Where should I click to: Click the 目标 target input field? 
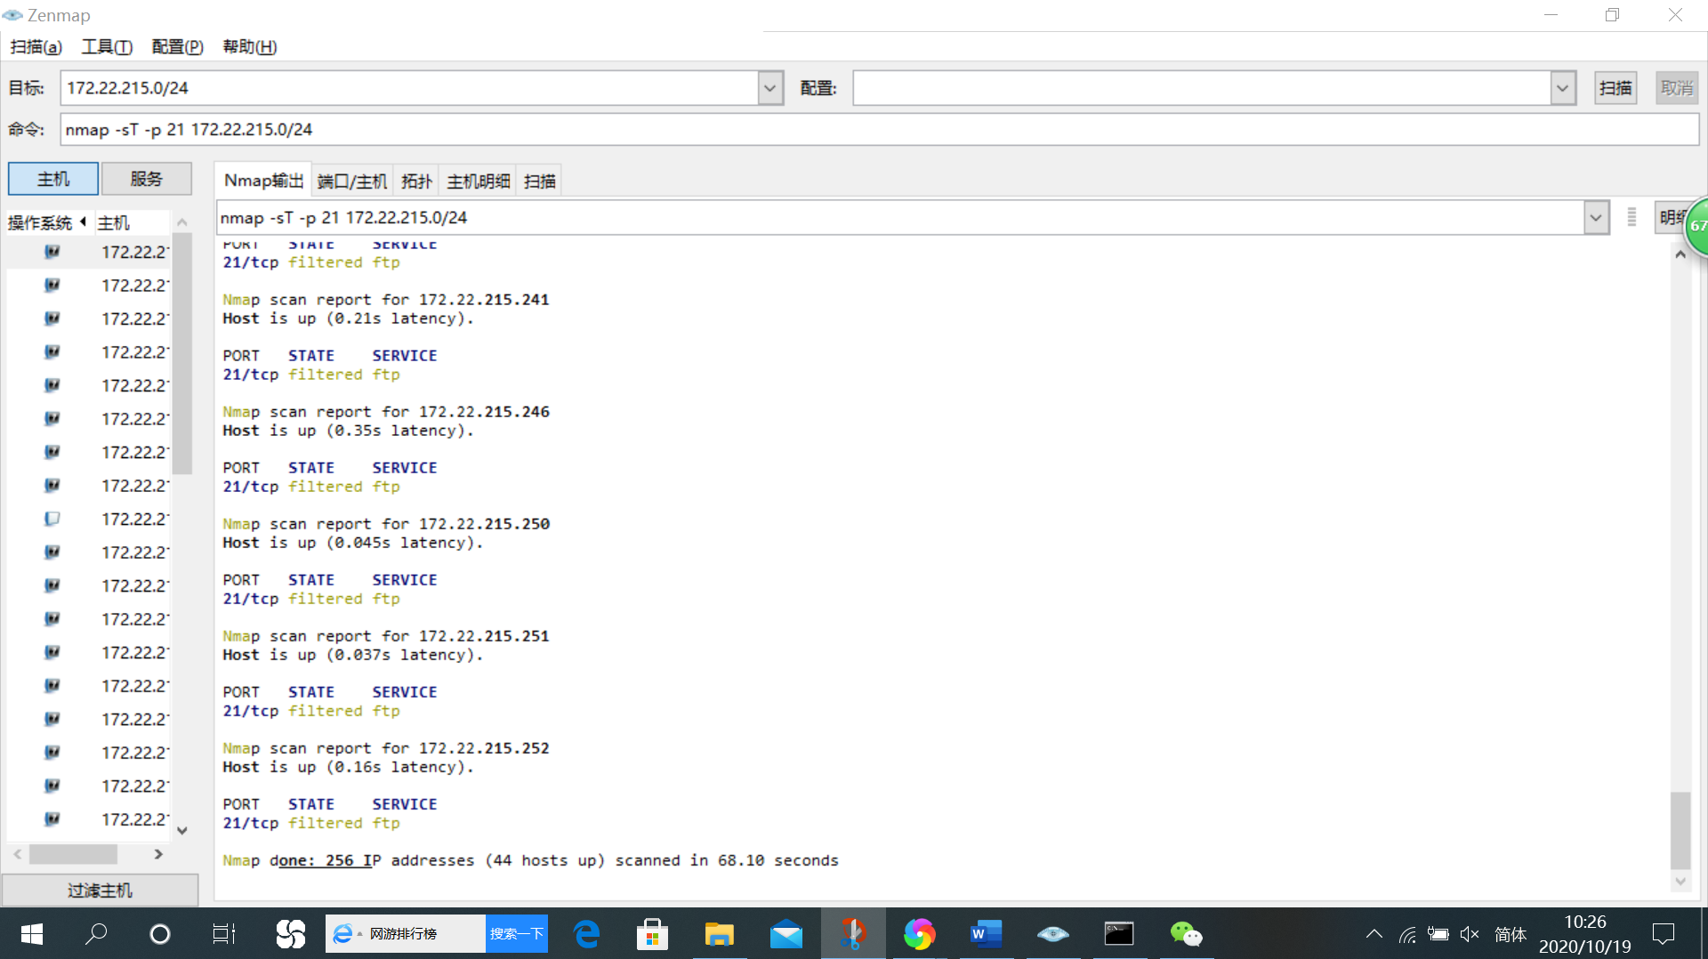coord(410,88)
